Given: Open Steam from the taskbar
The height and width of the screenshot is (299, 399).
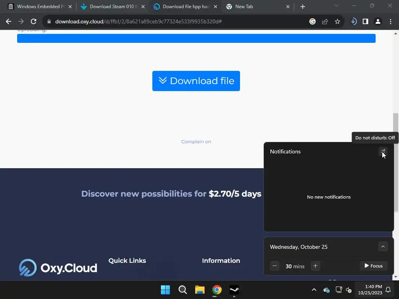Looking at the screenshot, I should pos(234,290).
